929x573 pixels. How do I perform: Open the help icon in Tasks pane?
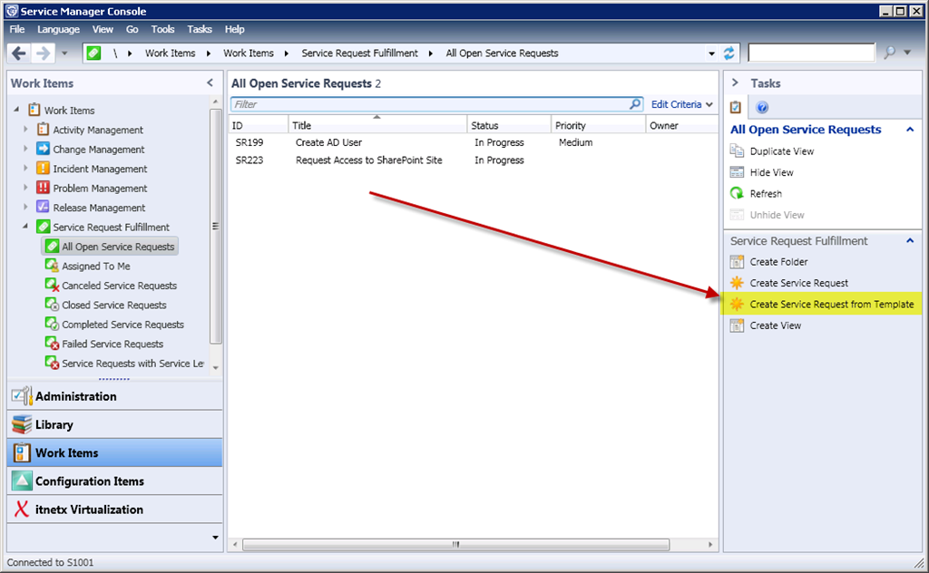[762, 107]
